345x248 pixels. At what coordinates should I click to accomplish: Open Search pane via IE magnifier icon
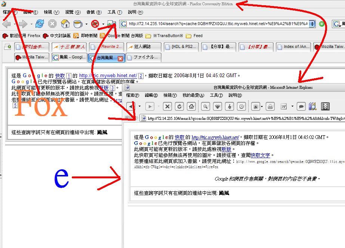[205, 106]
